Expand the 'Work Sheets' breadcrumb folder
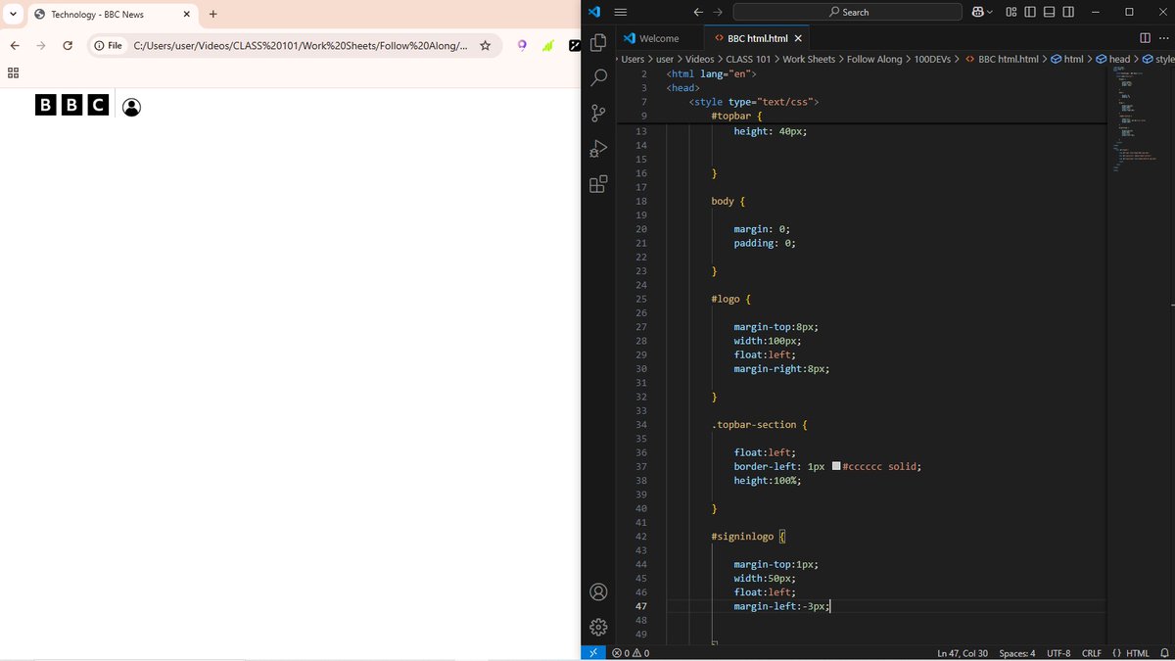Image resolution: width=1175 pixels, height=661 pixels. point(809,59)
